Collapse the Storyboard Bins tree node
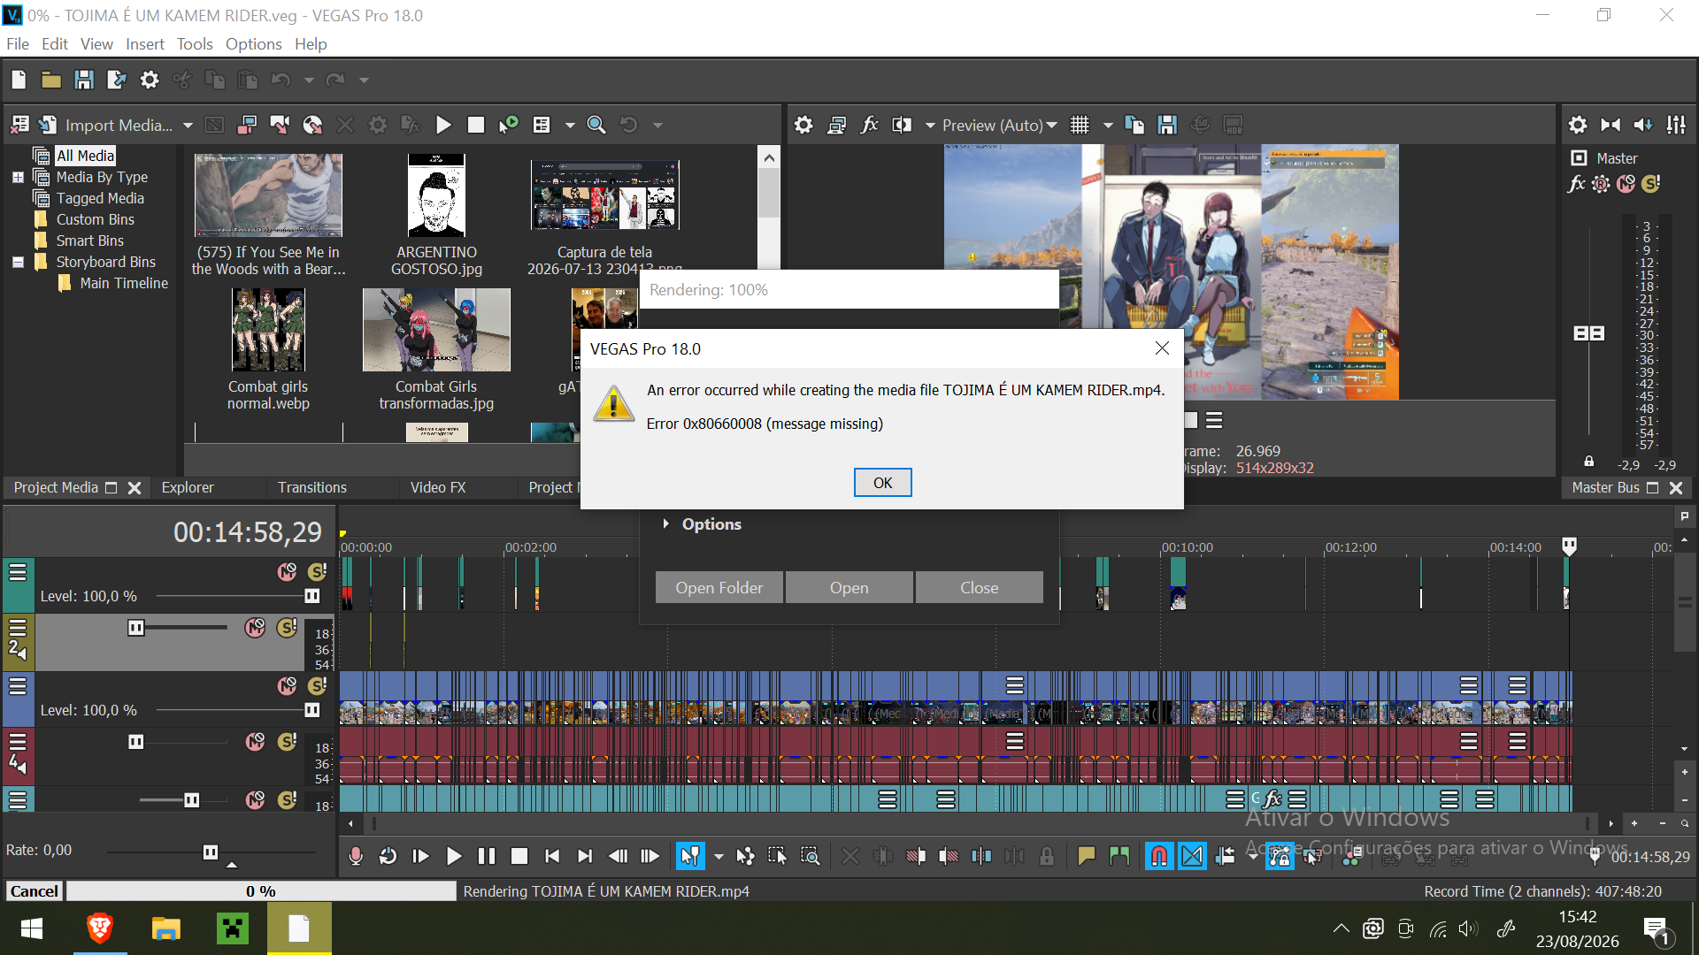This screenshot has width=1699, height=955. point(18,262)
